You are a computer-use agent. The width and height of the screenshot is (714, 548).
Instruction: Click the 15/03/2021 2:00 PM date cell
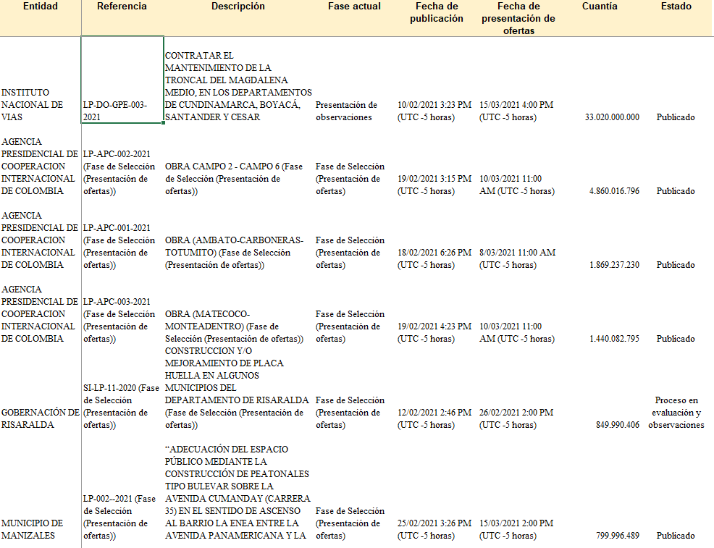pos(516,529)
